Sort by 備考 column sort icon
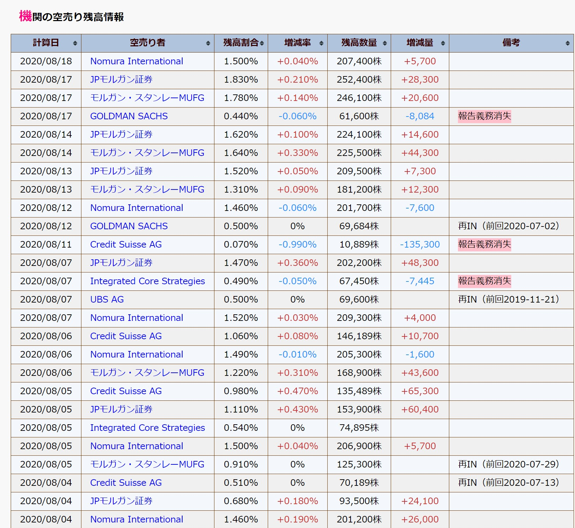 pos(568,43)
